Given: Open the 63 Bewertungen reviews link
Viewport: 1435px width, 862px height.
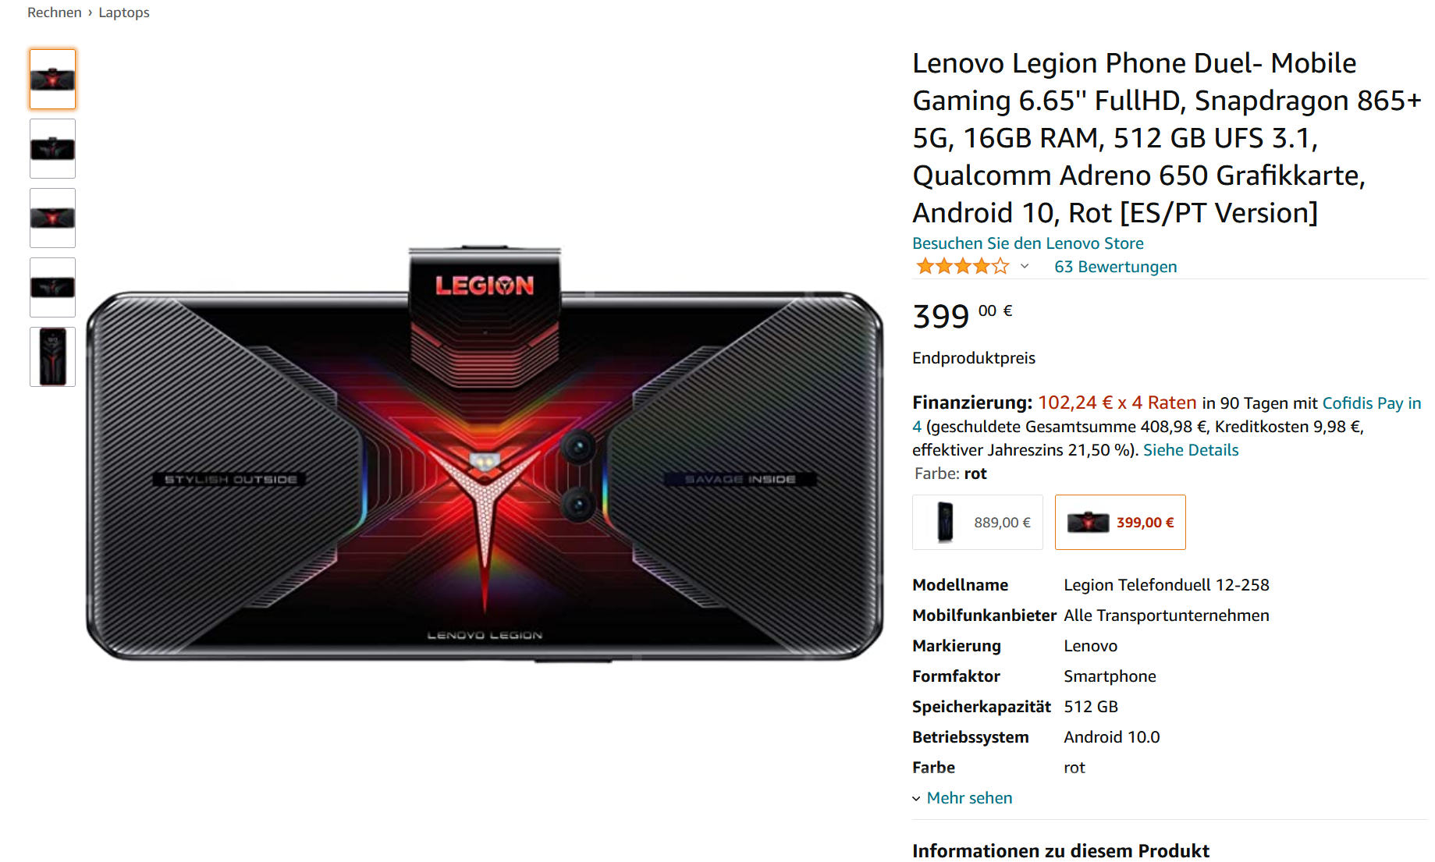Looking at the screenshot, I should click(1115, 267).
